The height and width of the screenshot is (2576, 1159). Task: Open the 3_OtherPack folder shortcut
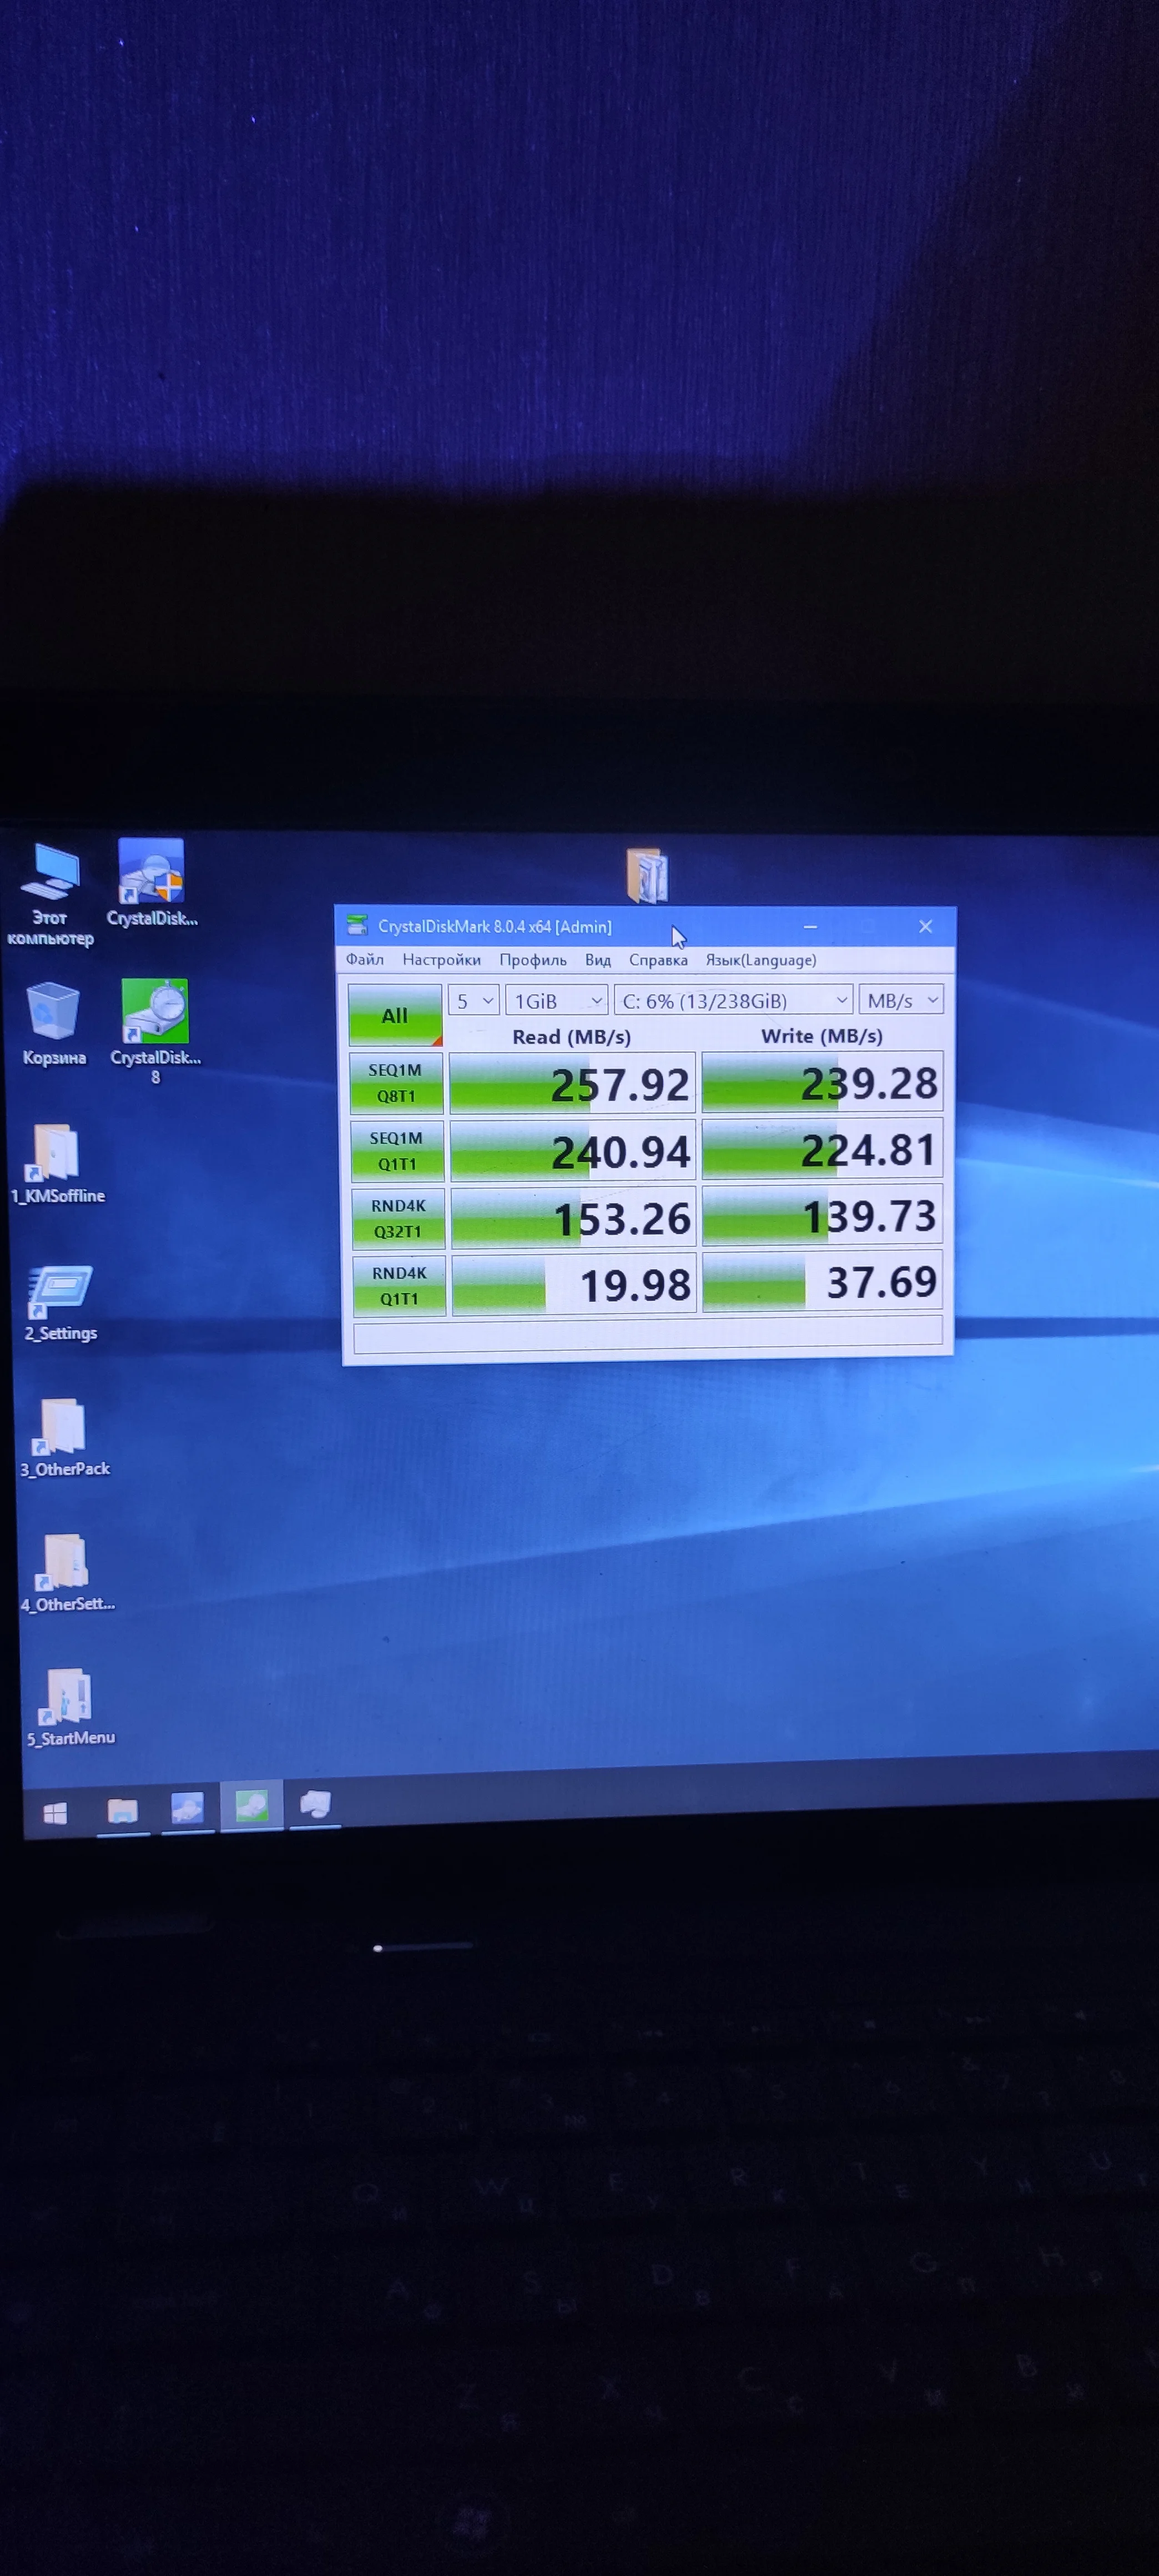click(x=63, y=1427)
